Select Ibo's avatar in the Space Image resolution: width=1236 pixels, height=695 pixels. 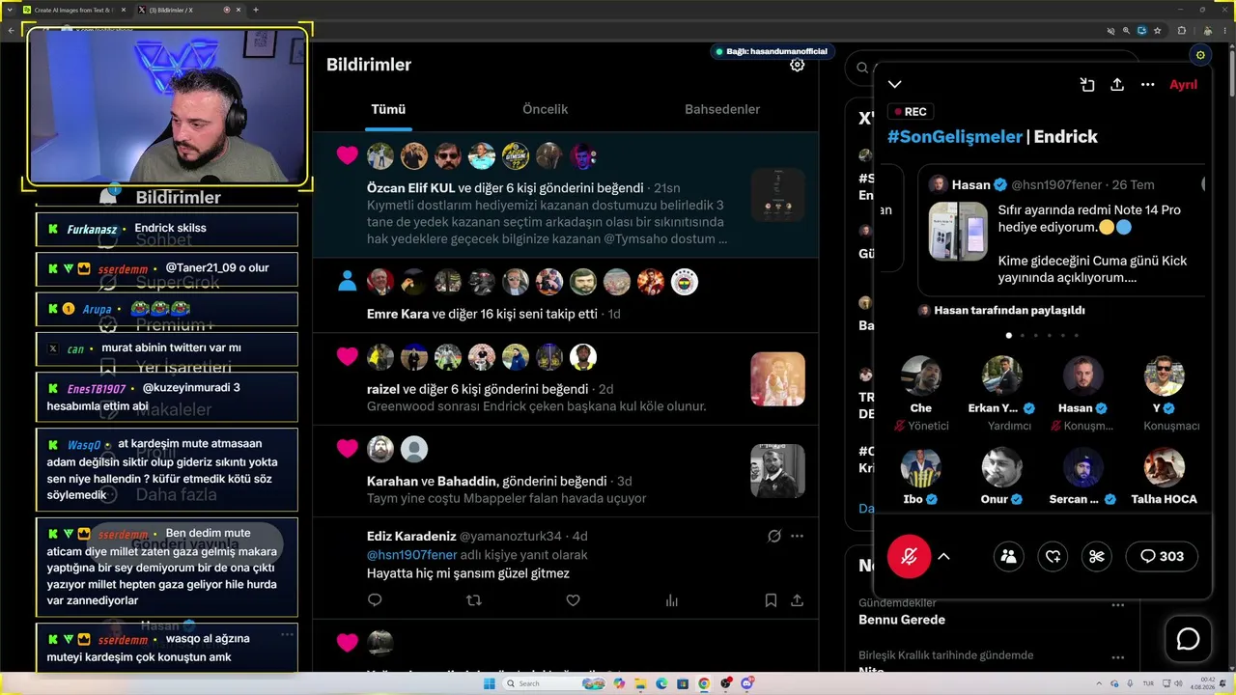click(x=920, y=467)
